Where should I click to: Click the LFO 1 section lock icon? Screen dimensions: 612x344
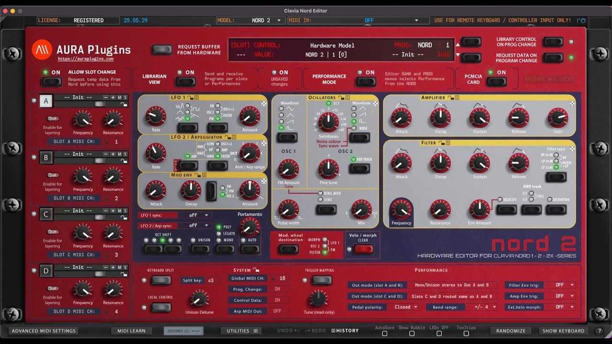(190, 97)
